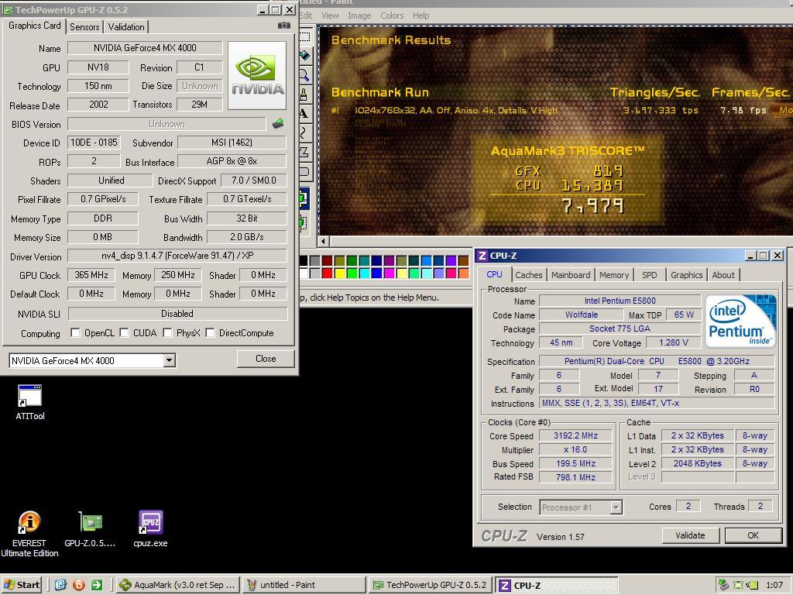Viewport: 793px width, 595px height.
Task: Click the GPU-Z screenshot camera icon
Action: click(x=284, y=26)
